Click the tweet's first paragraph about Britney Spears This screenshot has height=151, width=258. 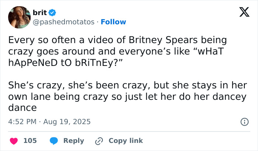(118, 51)
